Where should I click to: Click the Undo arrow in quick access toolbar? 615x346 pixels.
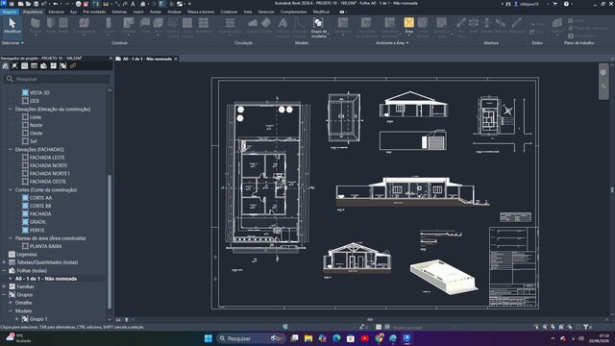(x=56, y=4)
